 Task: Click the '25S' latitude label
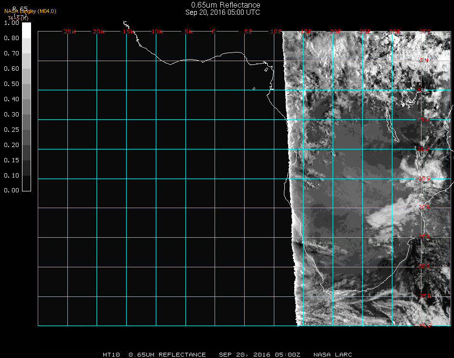coord(424,237)
